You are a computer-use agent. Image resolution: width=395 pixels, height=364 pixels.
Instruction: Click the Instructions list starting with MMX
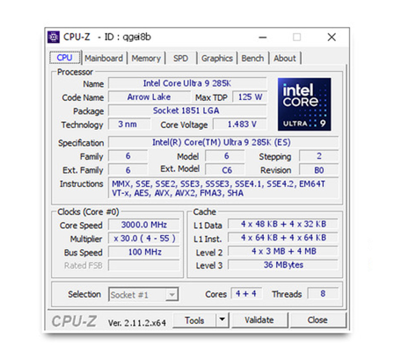tap(223, 188)
